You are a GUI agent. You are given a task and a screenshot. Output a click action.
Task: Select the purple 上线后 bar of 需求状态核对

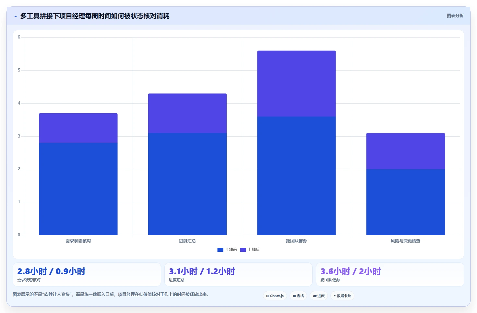[x=78, y=128]
